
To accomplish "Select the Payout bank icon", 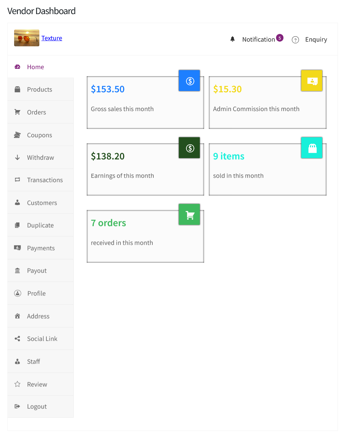I will [x=17, y=271].
